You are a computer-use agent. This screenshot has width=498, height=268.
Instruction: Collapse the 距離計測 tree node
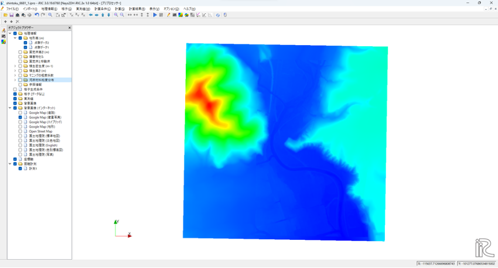pos(10,164)
